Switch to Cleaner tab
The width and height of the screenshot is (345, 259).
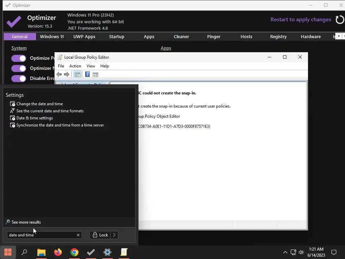click(181, 36)
